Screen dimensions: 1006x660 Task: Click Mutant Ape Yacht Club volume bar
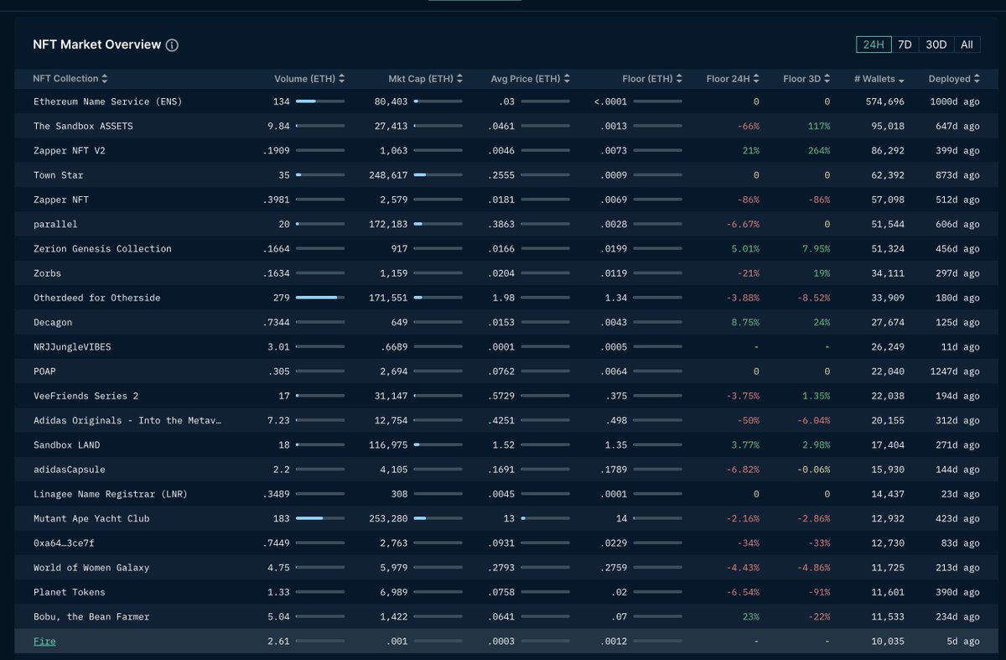[319, 518]
